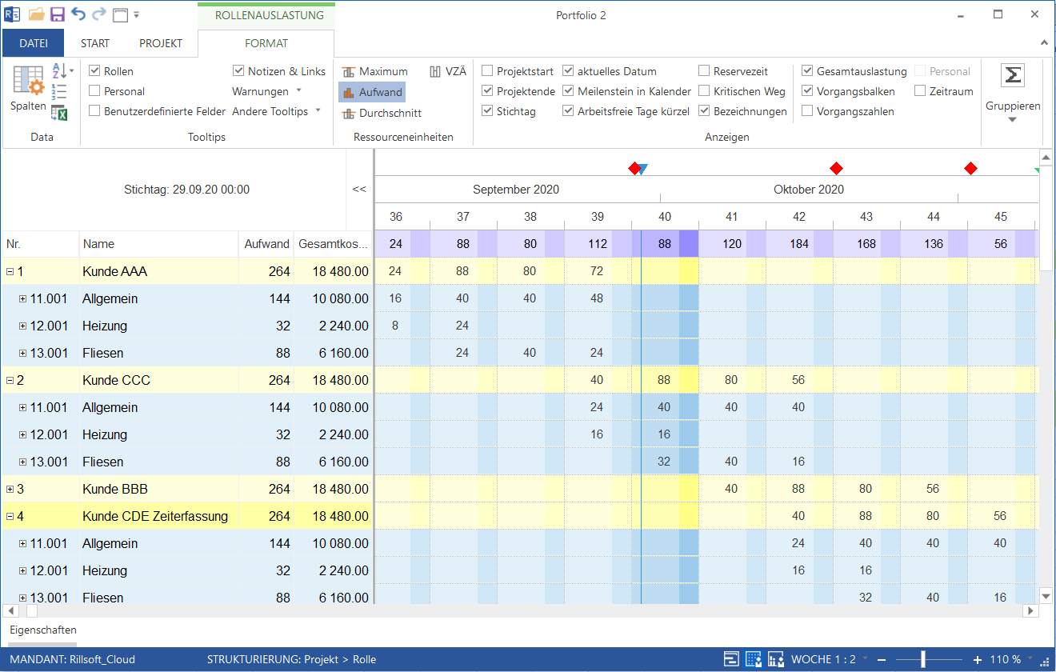The image size is (1056, 672).
Task: Click the Export to Excel icon
Action: pyautogui.click(x=59, y=113)
